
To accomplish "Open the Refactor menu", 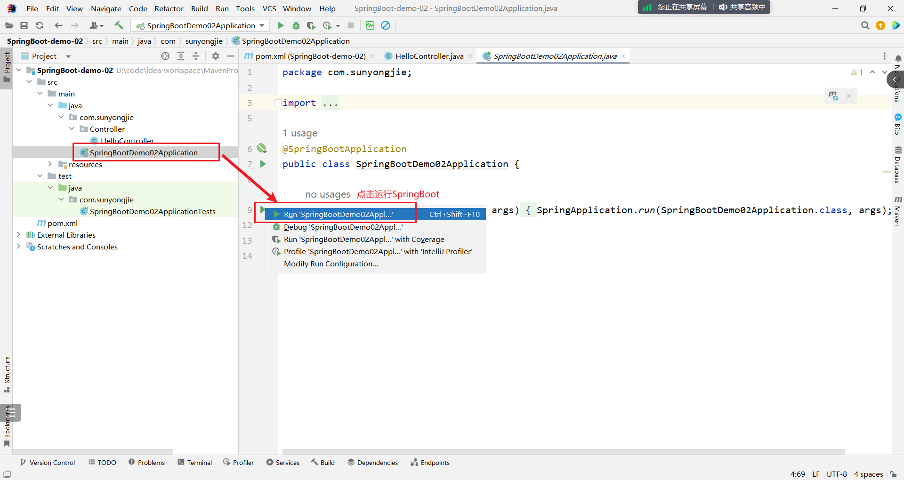I will coord(169,8).
